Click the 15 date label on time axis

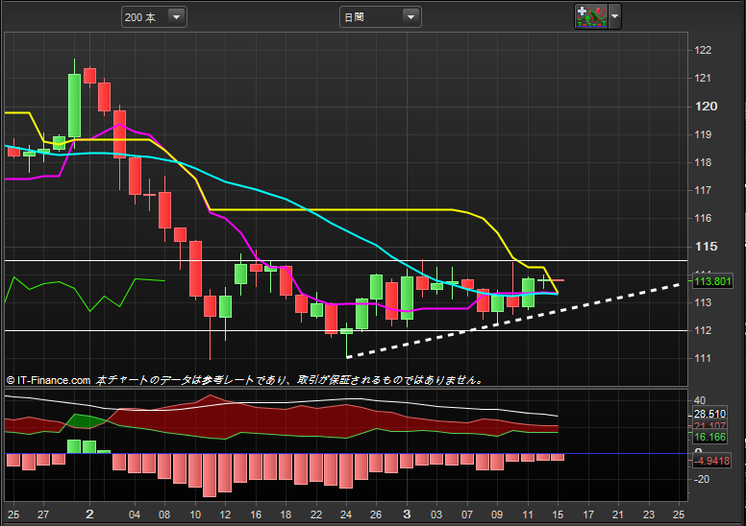coord(558,514)
